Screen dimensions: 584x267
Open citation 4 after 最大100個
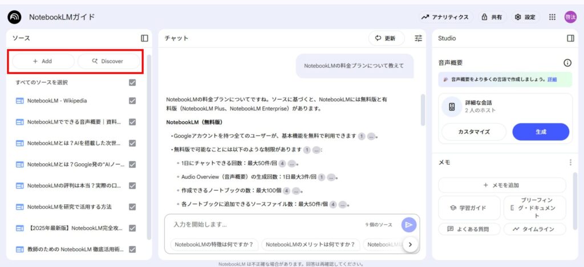[286, 191]
